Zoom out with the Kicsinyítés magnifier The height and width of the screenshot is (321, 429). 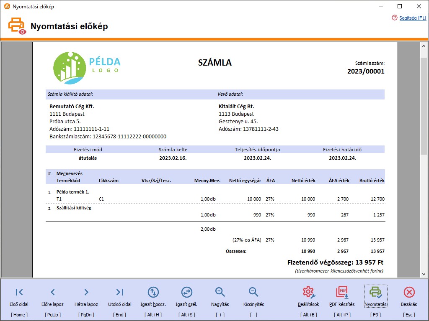pyautogui.click(x=253, y=292)
